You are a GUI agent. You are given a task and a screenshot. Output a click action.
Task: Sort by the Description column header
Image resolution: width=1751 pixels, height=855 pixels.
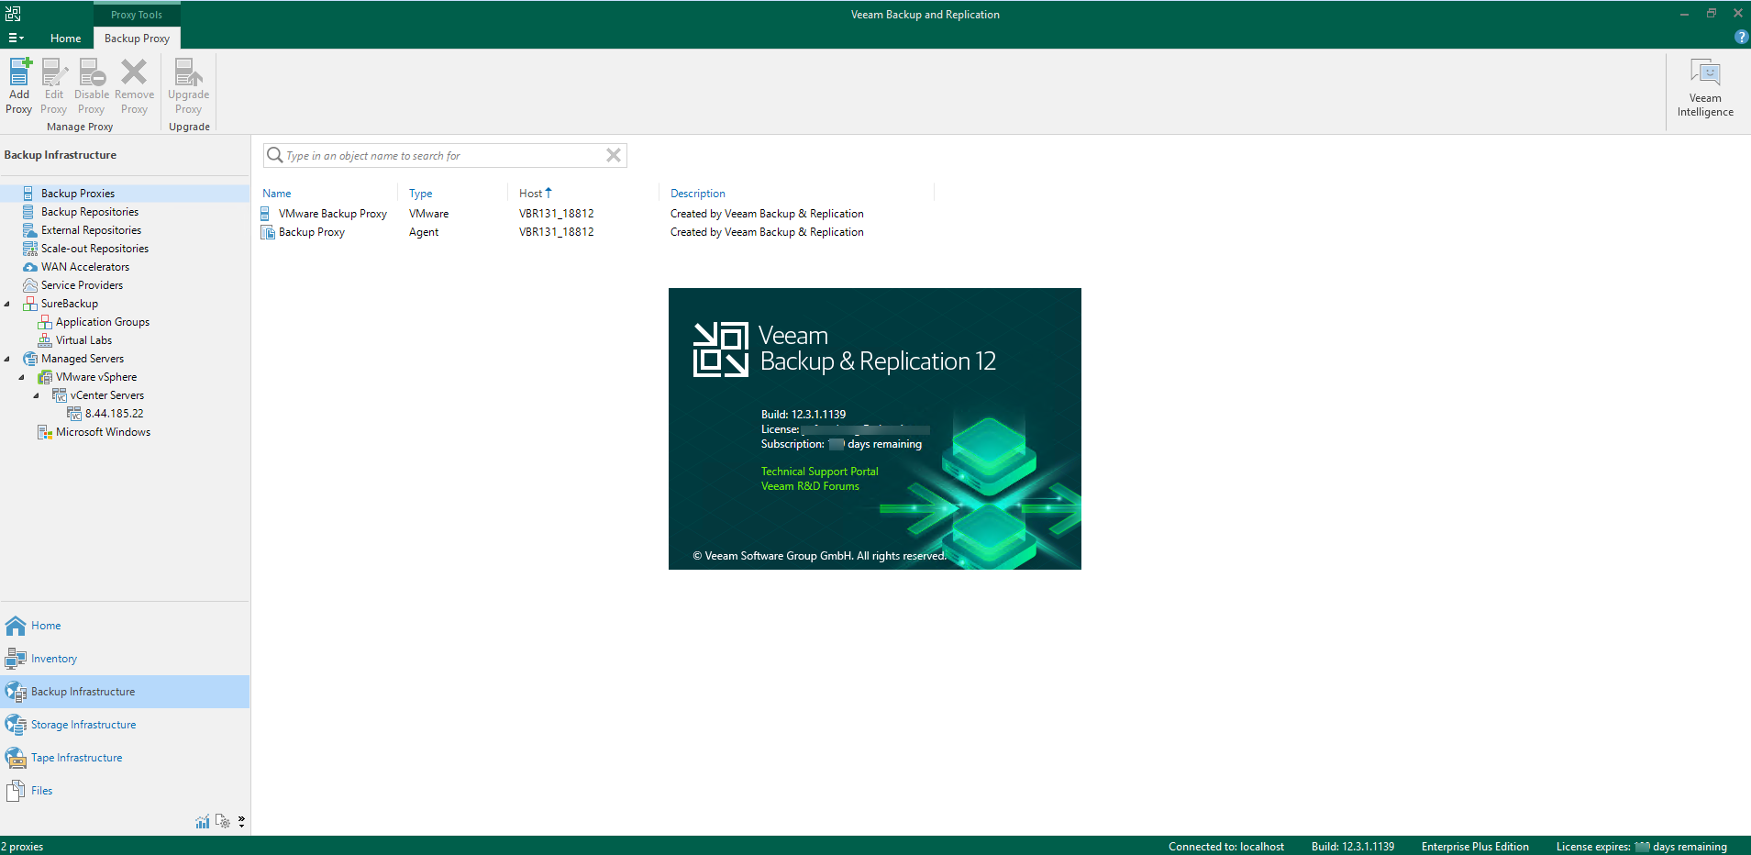[698, 194]
